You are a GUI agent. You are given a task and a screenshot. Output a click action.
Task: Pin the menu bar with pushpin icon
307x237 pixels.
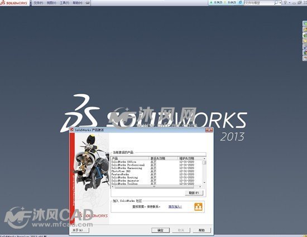pos(88,3)
